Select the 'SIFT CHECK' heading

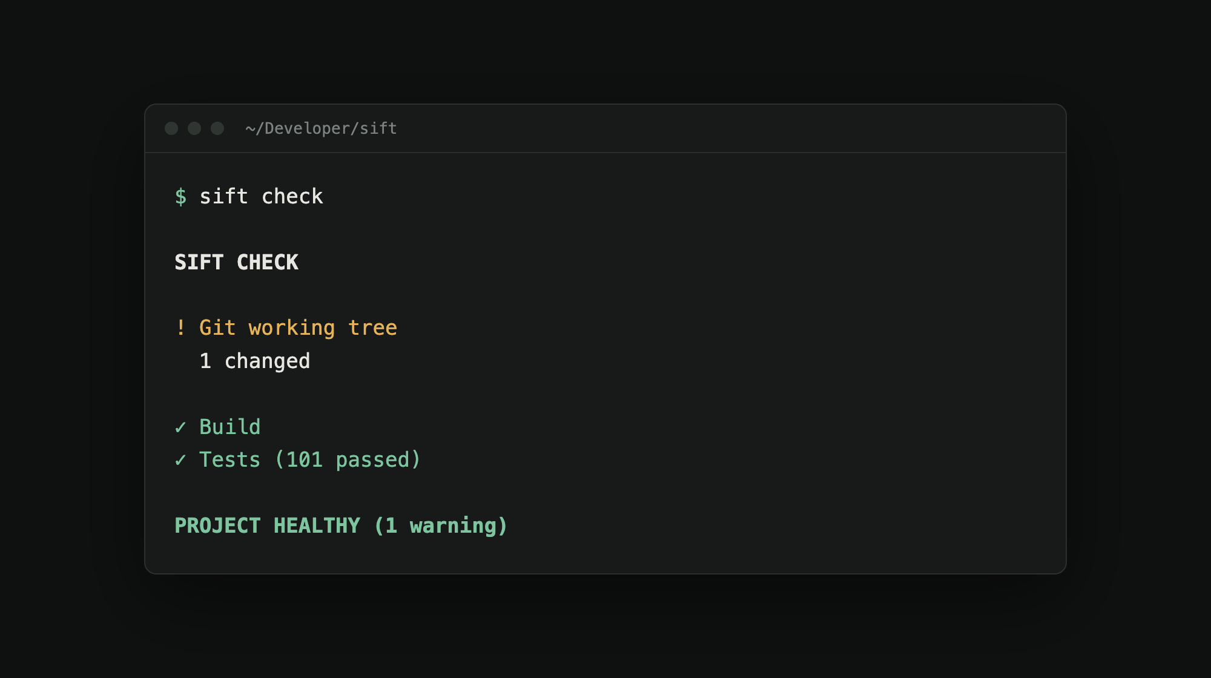coord(236,262)
